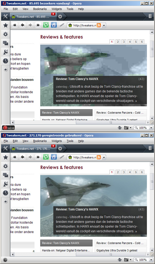Click vertical scrollbar down arrow in '85.695 bezoekers' window
This screenshot has width=155, height=264.
pos(152,118)
